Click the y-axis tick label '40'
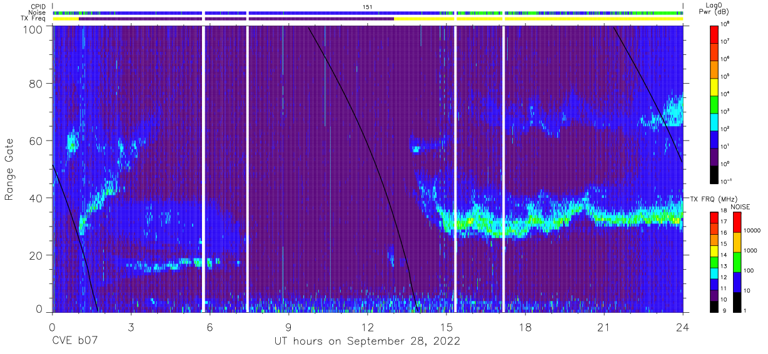The image size is (768, 354). (35, 198)
